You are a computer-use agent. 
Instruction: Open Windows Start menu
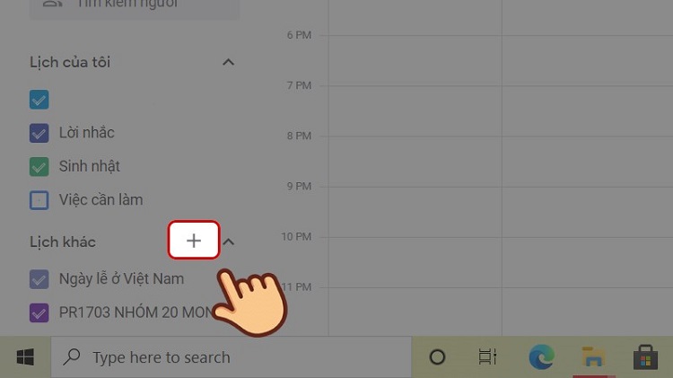(25, 357)
